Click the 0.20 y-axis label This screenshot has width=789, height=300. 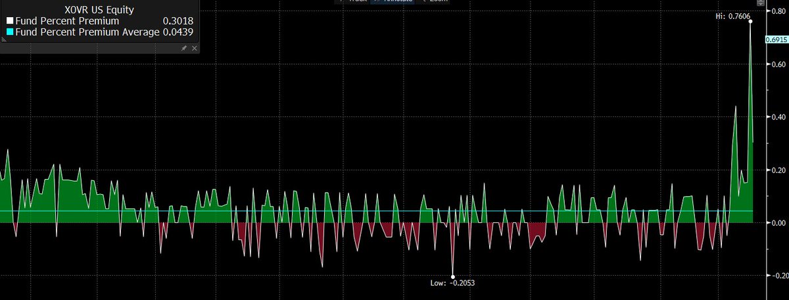pos(778,170)
